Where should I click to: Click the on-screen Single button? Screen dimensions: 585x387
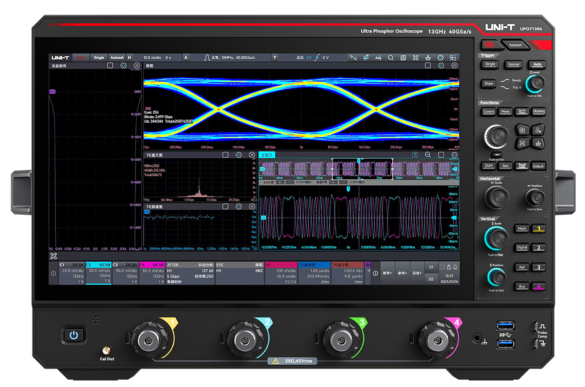(x=99, y=58)
